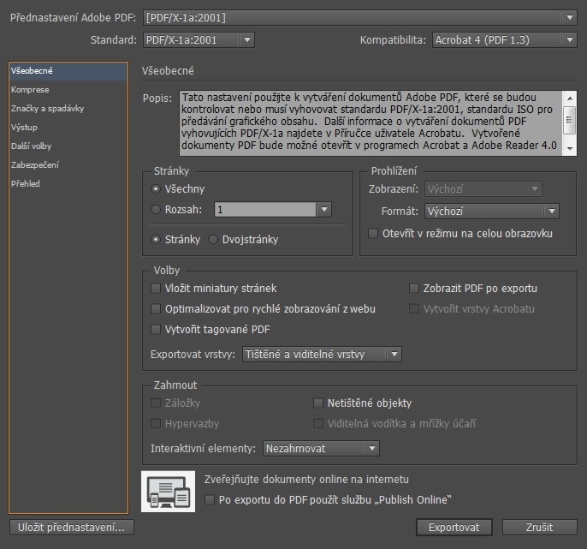Toggle Netištěné objekty checkbox
587x549 pixels.
317,403
